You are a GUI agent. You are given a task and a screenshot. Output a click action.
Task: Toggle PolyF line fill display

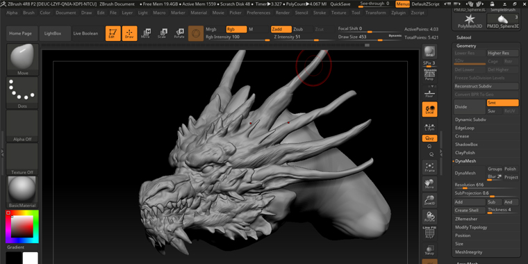[429, 233]
